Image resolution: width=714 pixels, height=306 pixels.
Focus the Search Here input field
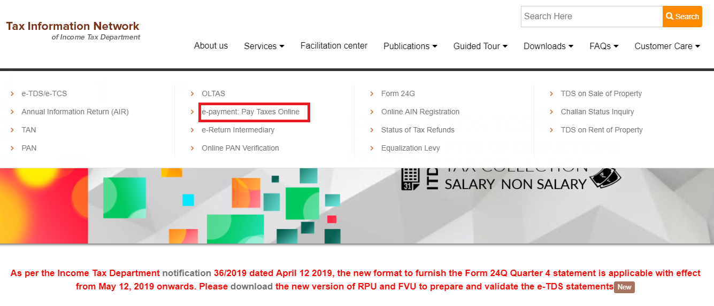(x=592, y=17)
